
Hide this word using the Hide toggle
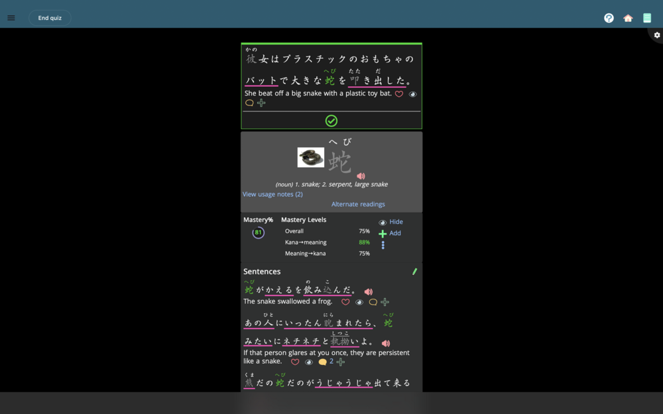point(391,222)
